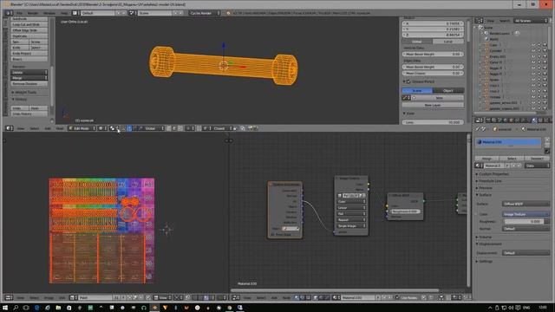The height and width of the screenshot is (312, 555).
Task: Click the World icon in outliner
Action: point(486,39)
